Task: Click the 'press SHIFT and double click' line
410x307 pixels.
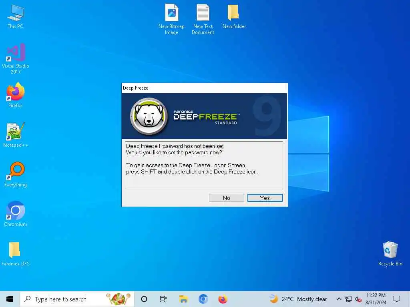Action: tap(192, 172)
